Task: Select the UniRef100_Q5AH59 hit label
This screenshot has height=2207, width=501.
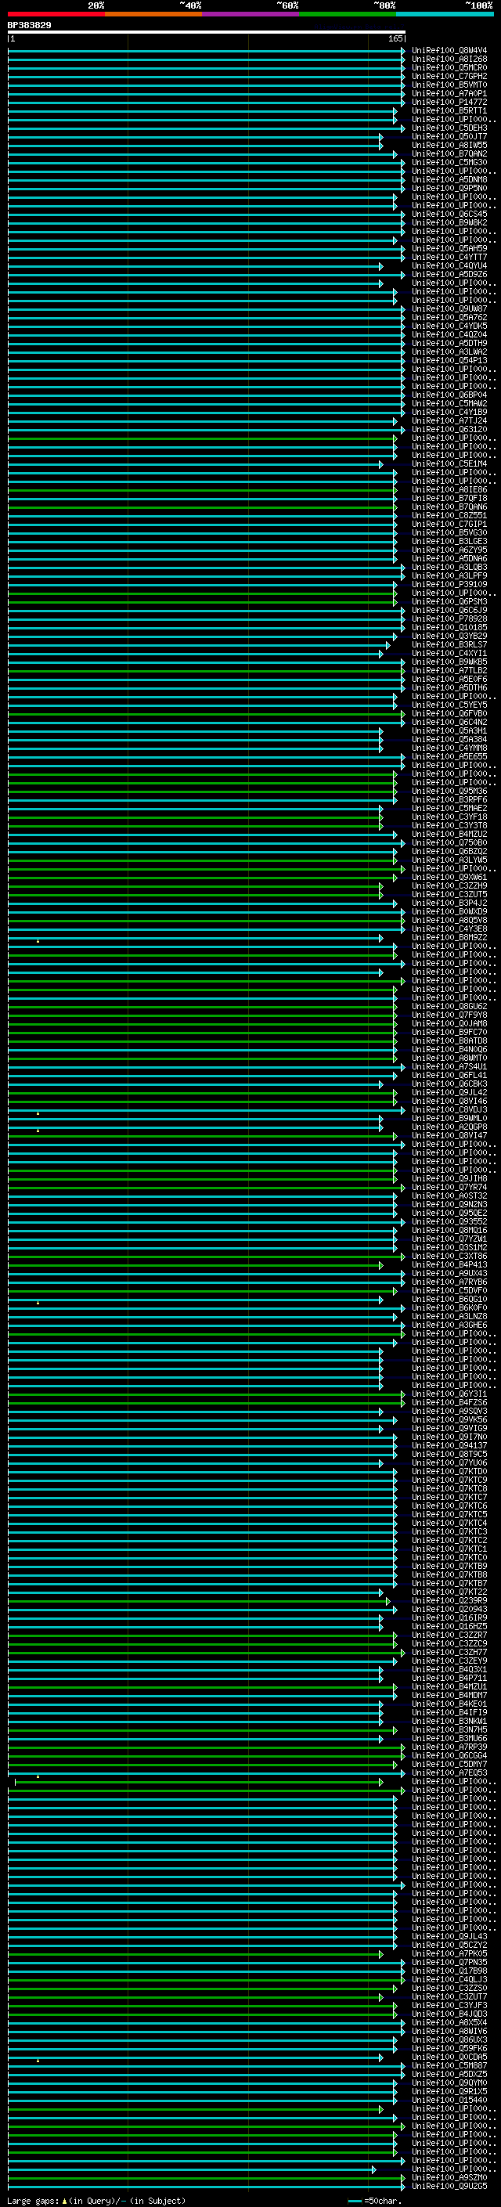Action: [449, 248]
